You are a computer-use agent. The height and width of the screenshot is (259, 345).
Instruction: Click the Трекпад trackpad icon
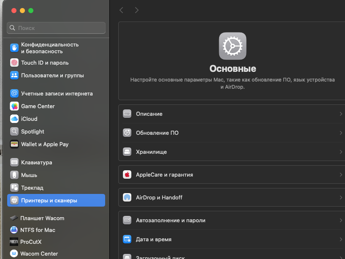(14, 188)
